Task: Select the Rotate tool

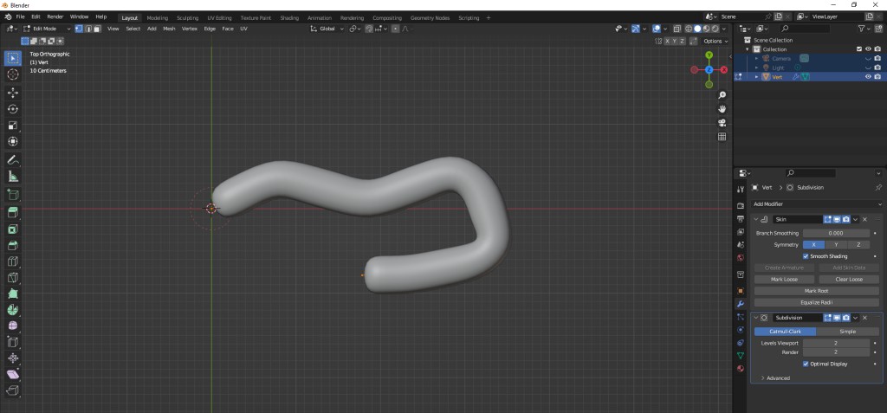Action: (x=13, y=109)
